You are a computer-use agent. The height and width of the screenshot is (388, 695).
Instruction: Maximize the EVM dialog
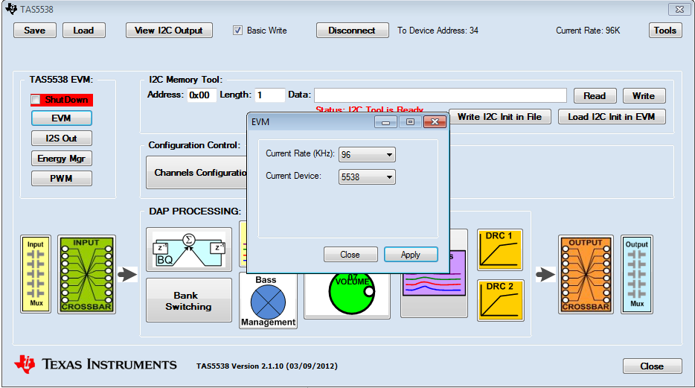[410, 121]
